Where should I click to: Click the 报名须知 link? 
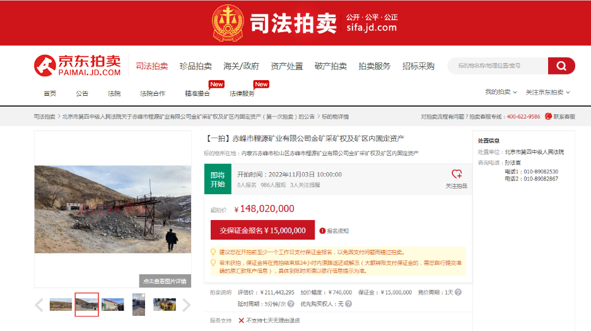[337, 231]
